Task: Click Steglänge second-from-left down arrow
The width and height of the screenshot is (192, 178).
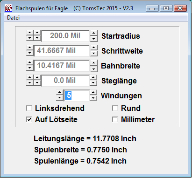Action: click(x=37, y=83)
